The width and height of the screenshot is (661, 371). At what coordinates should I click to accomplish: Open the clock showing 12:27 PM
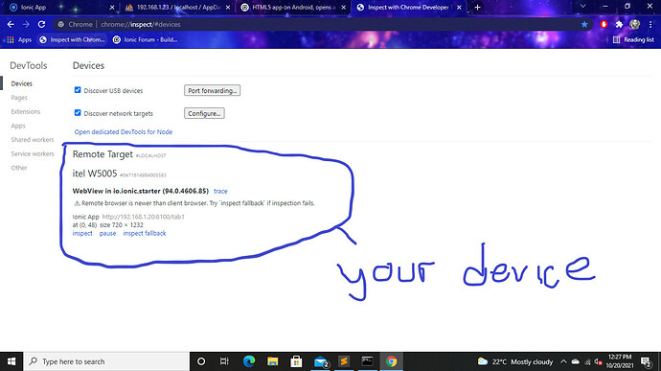click(620, 361)
